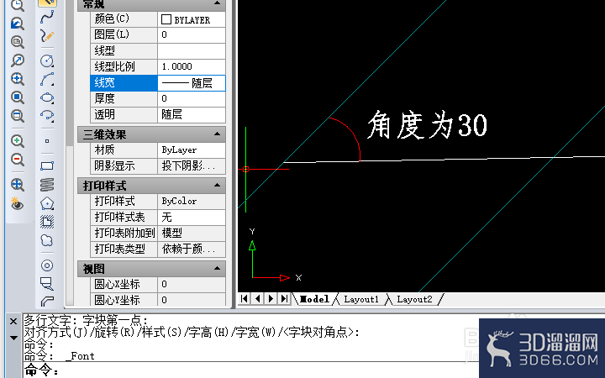Select the Zoom In magnifier tool
Screen dimensions: 605x378
coord(18,141)
